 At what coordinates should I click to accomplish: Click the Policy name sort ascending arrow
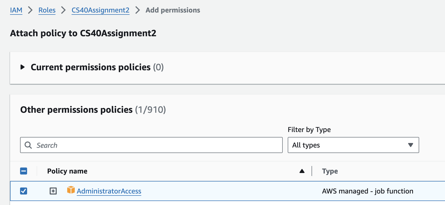point(302,171)
